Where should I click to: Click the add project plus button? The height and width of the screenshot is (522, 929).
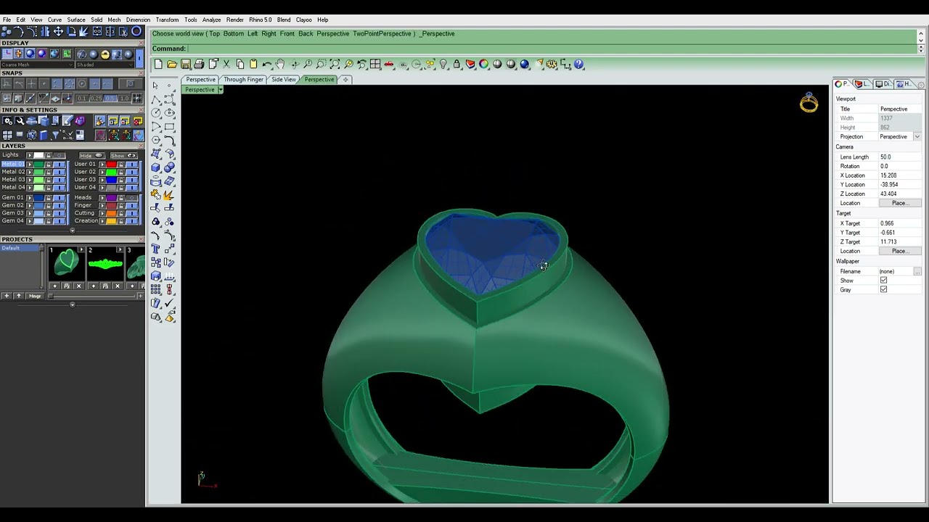tap(7, 296)
